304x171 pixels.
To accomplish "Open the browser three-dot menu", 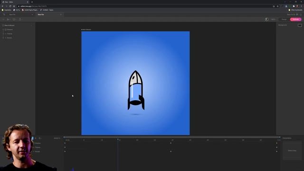I will [x=301, y=6].
